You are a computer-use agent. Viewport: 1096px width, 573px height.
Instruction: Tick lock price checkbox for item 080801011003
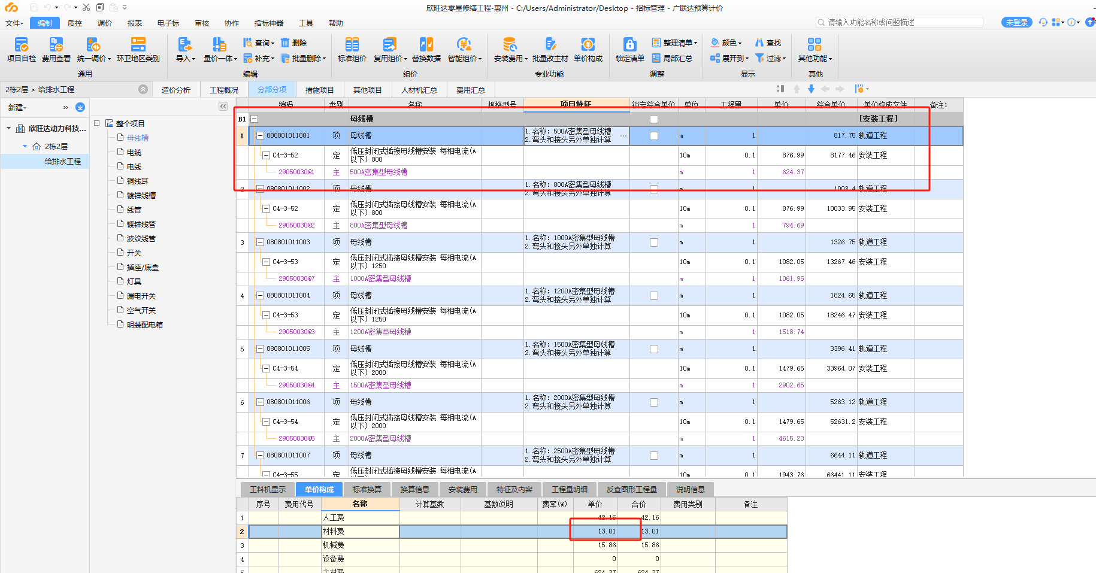pos(654,242)
